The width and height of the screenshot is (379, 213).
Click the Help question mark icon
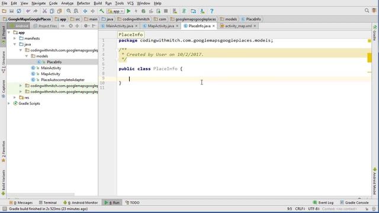pyautogui.click(x=212, y=11)
